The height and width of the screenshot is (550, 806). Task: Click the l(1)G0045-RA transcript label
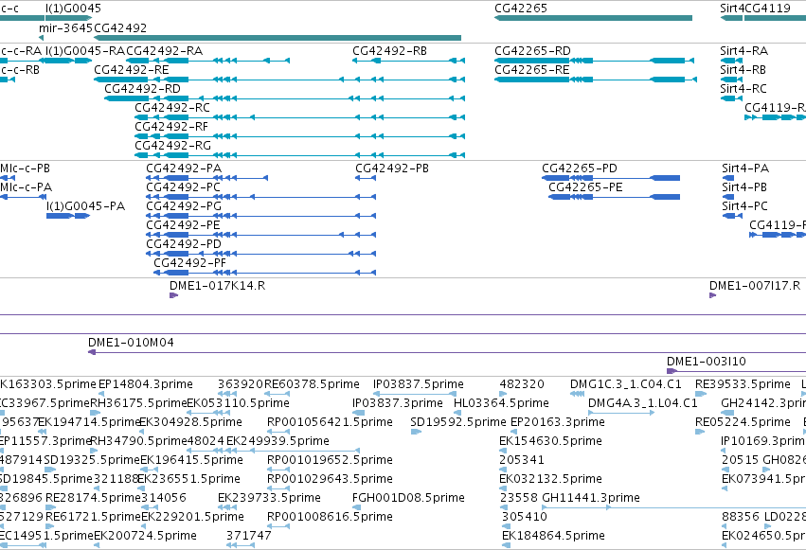(85, 51)
